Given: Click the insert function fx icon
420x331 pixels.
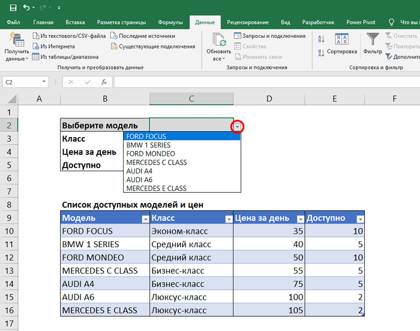Looking at the screenshot, I should 104,82.
